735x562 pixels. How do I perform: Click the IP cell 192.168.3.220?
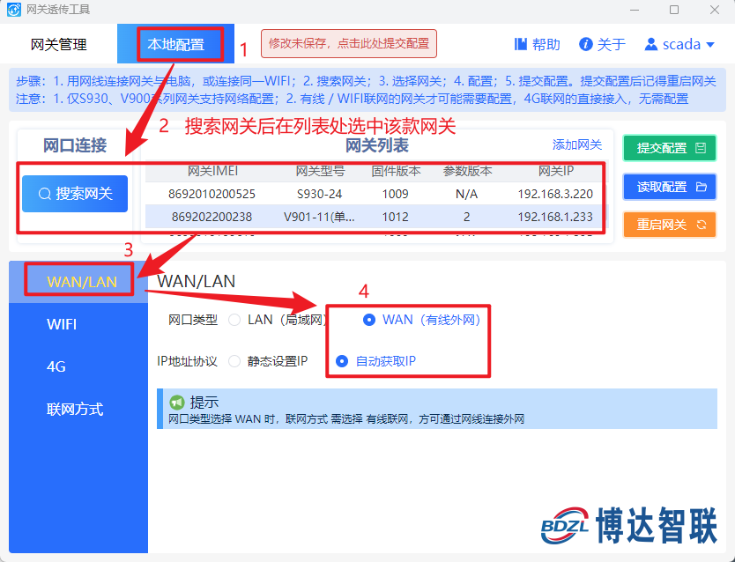[x=555, y=194]
